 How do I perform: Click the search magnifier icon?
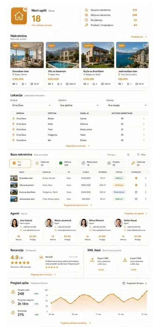(x=128, y=155)
